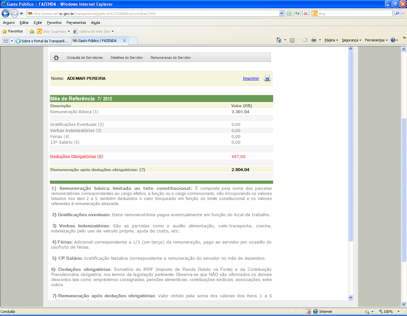Toggle Compatibility View icon in address bar
The height and width of the screenshot is (316, 407).
pos(289,13)
